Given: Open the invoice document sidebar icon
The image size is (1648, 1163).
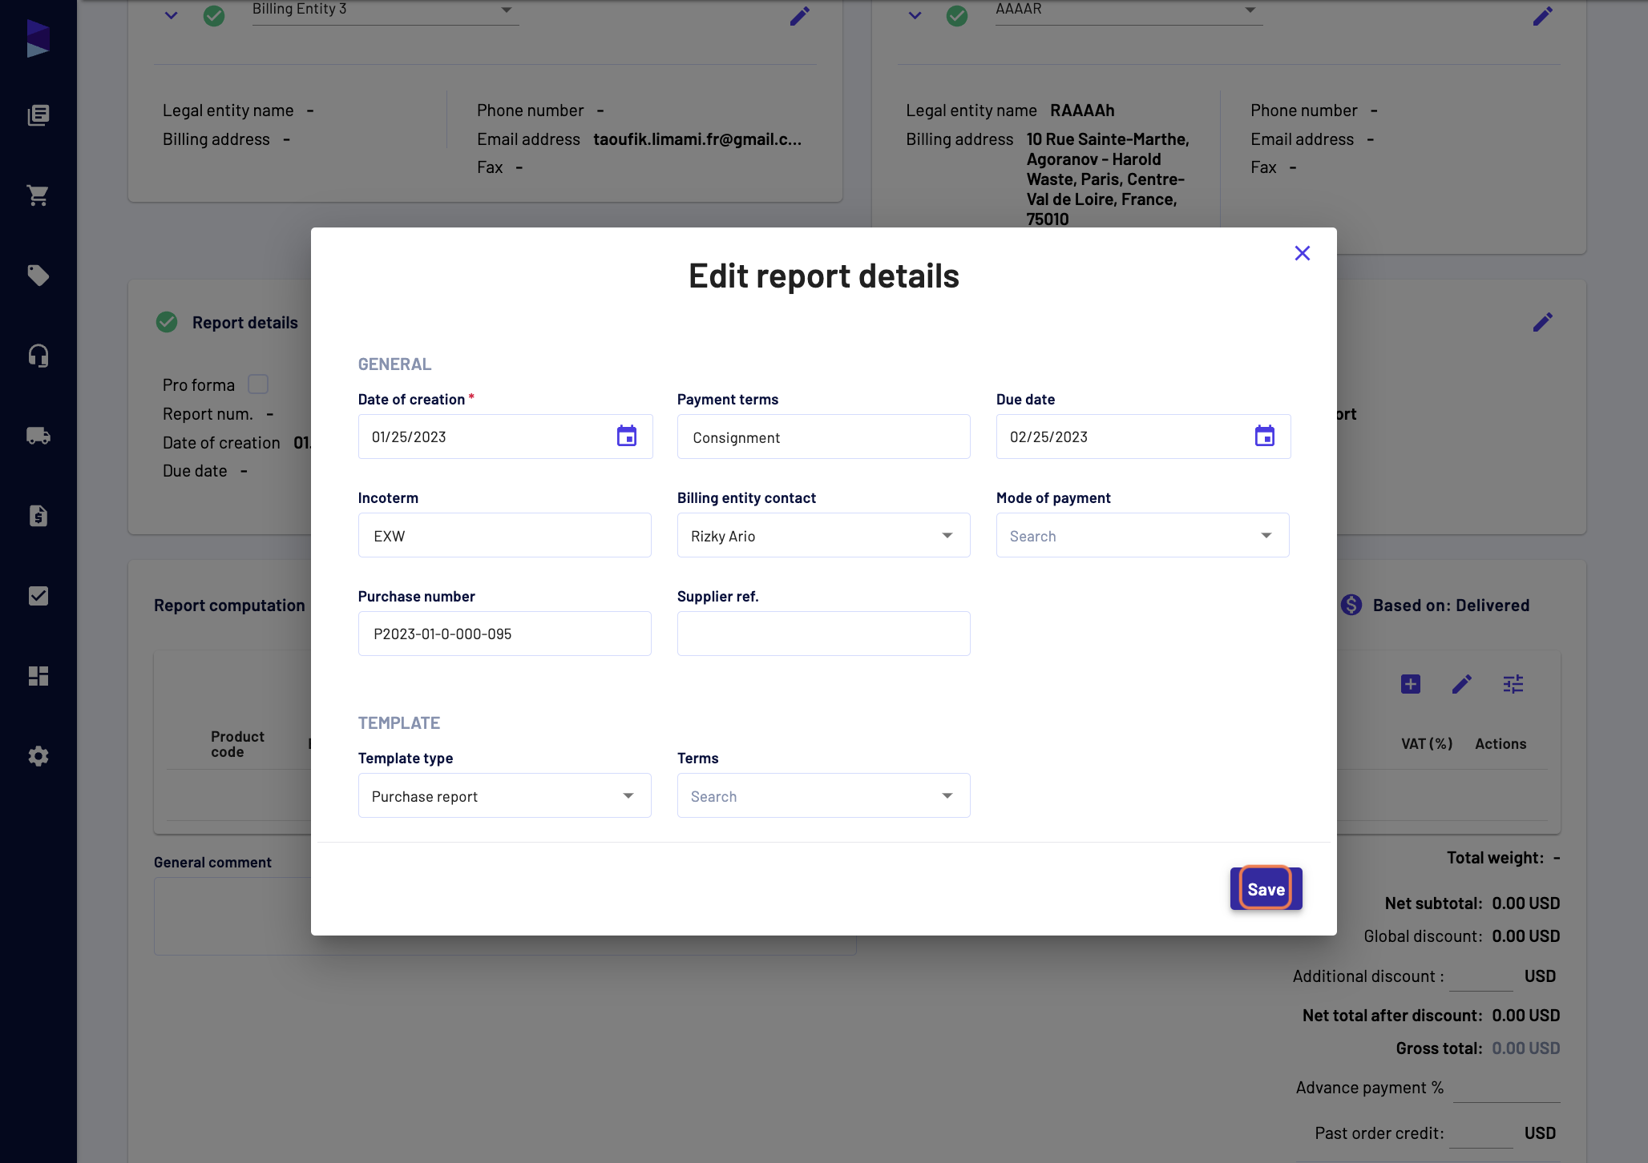Looking at the screenshot, I should [x=38, y=516].
